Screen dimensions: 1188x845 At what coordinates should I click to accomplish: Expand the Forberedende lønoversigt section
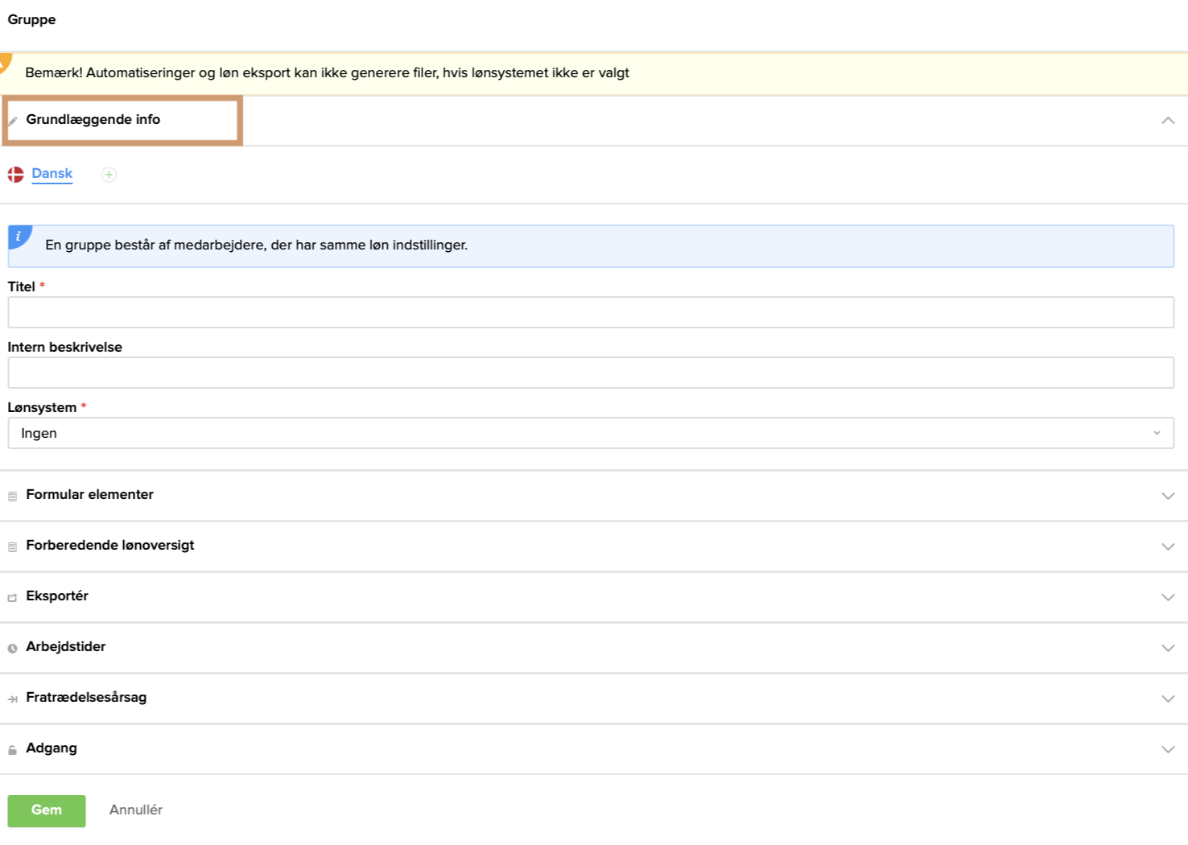pos(1168,546)
